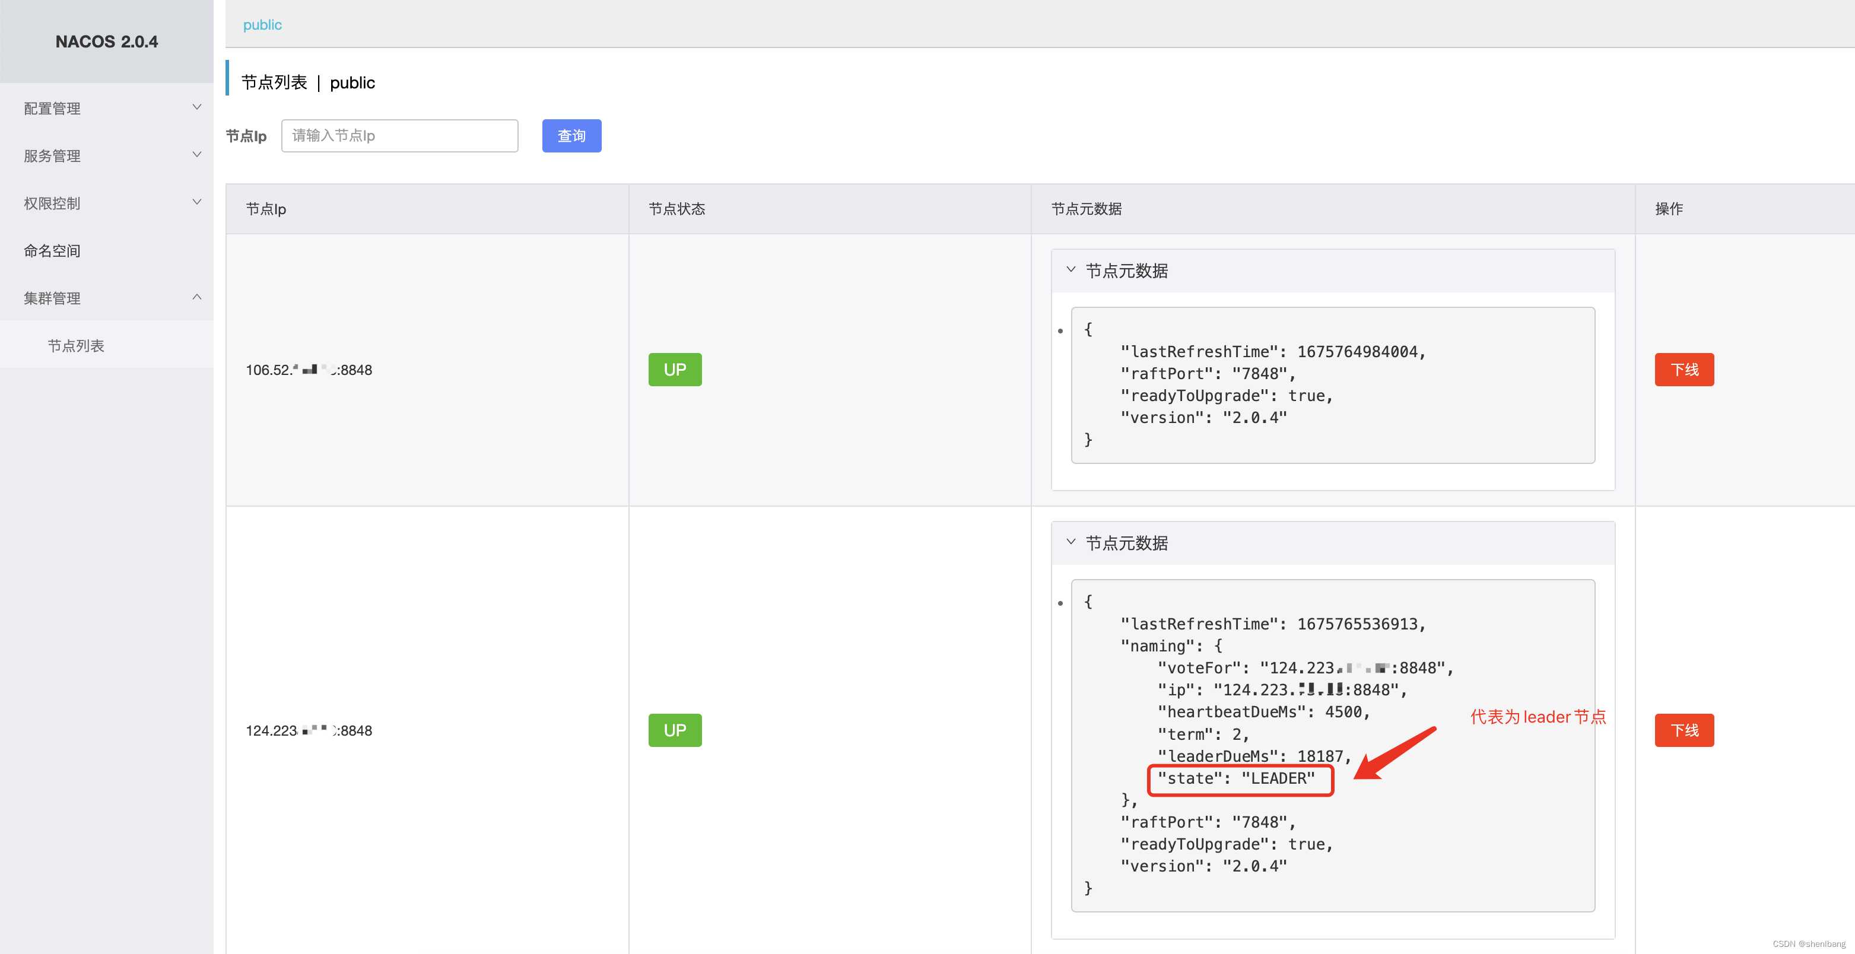This screenshot has width=1855, height=954.
Task: Click "lastRefreshTime": 1675764984004 in first metadata
Action: (x=1273, y=351)
